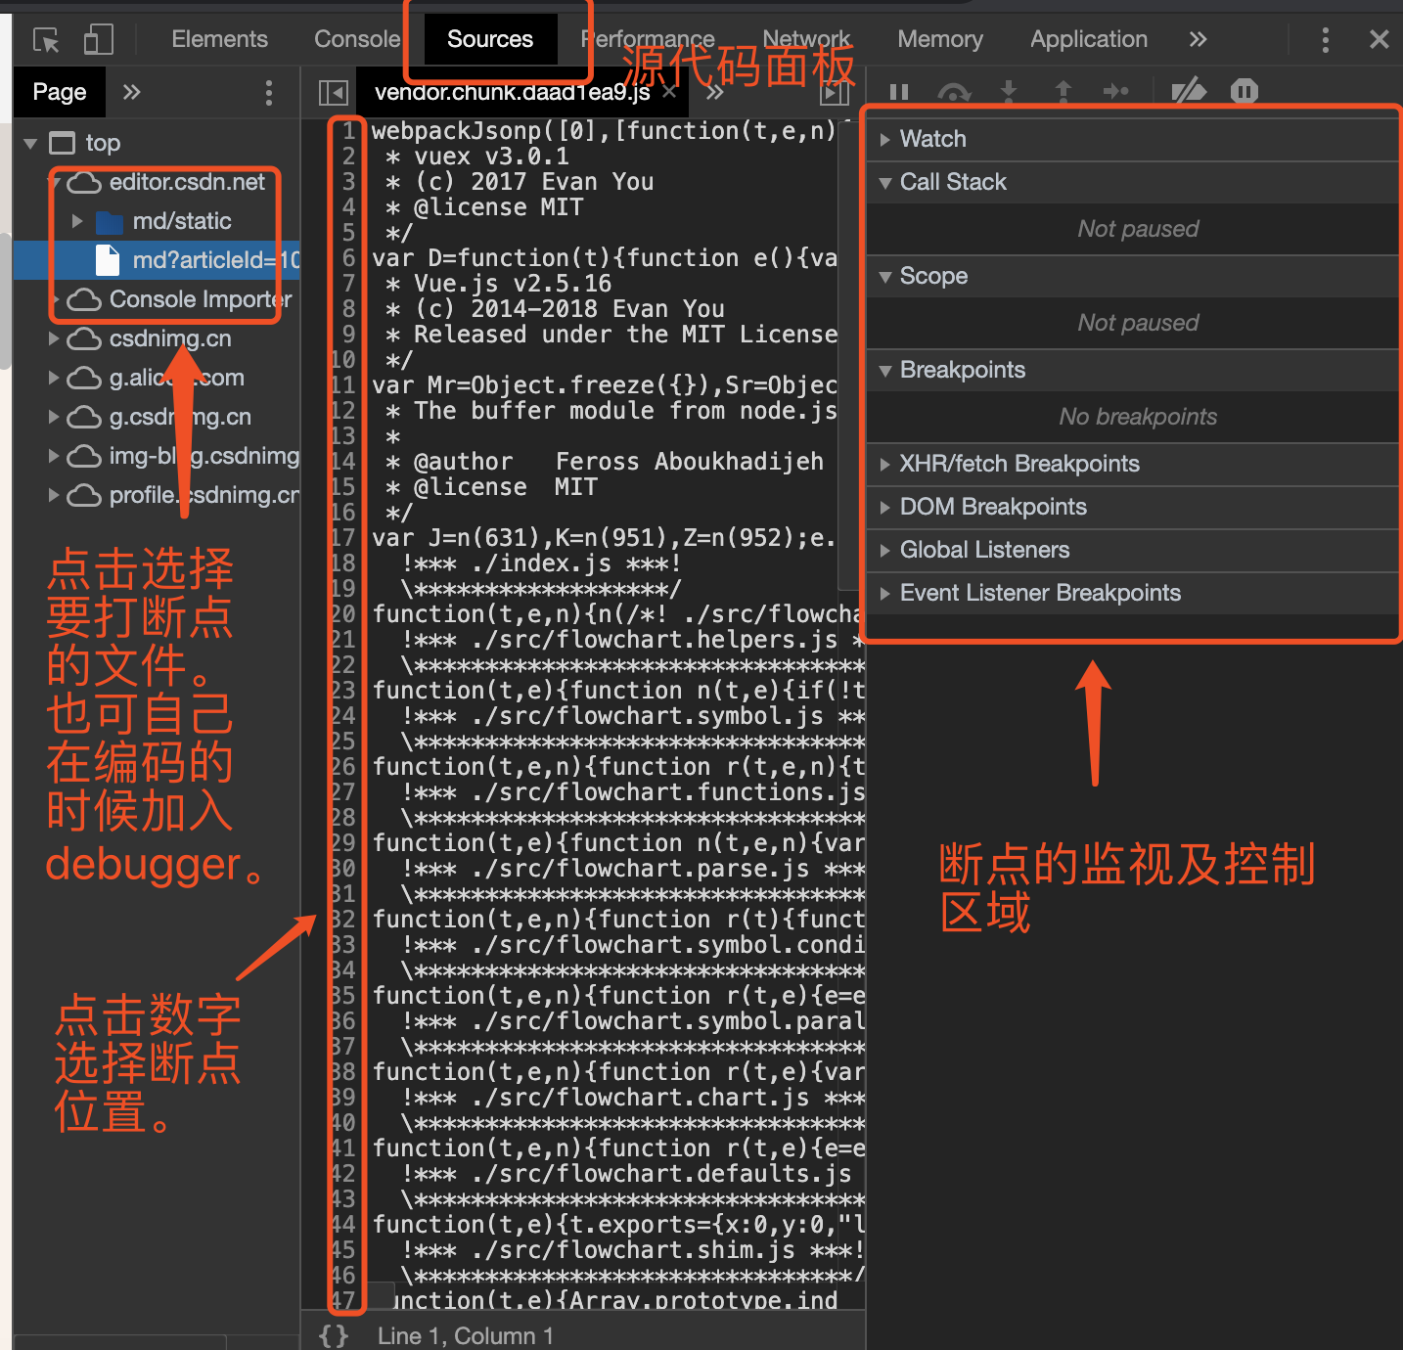Hide the debugger sidebar icon

pyautogui.click(x=835, y=93)
